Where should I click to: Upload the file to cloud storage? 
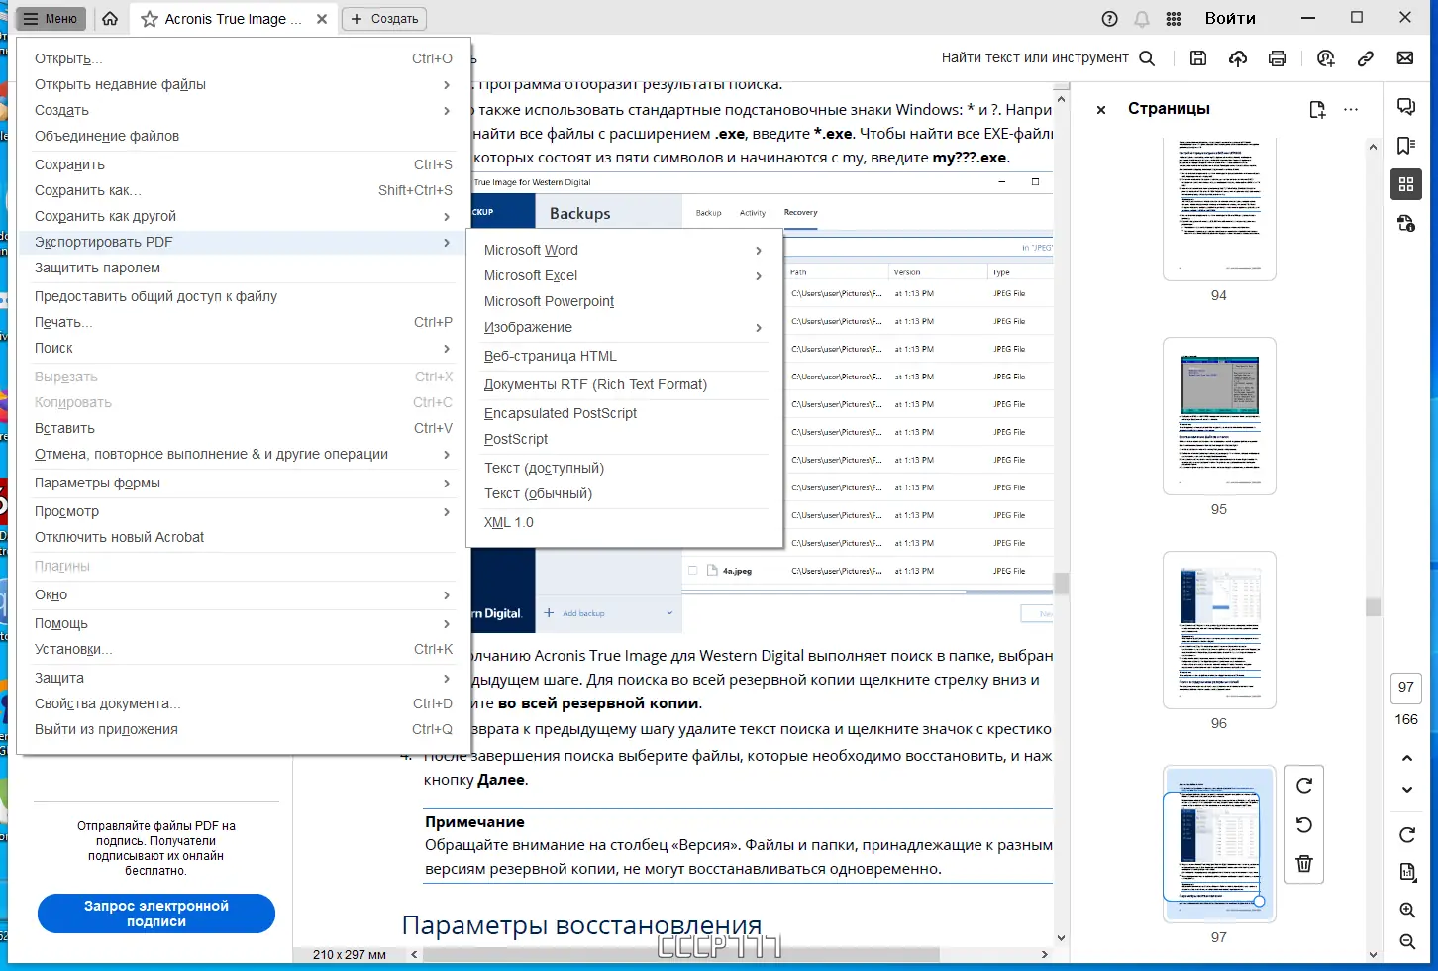(1238, 57)
